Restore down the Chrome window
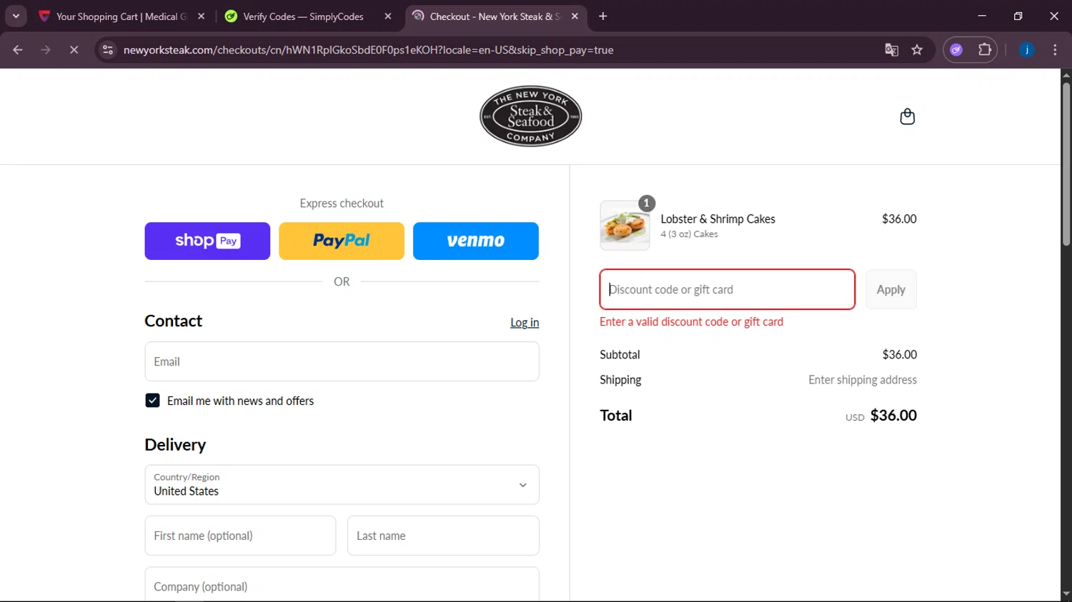The width and height of the screenshot is (1072, 602). point(1018,16)
